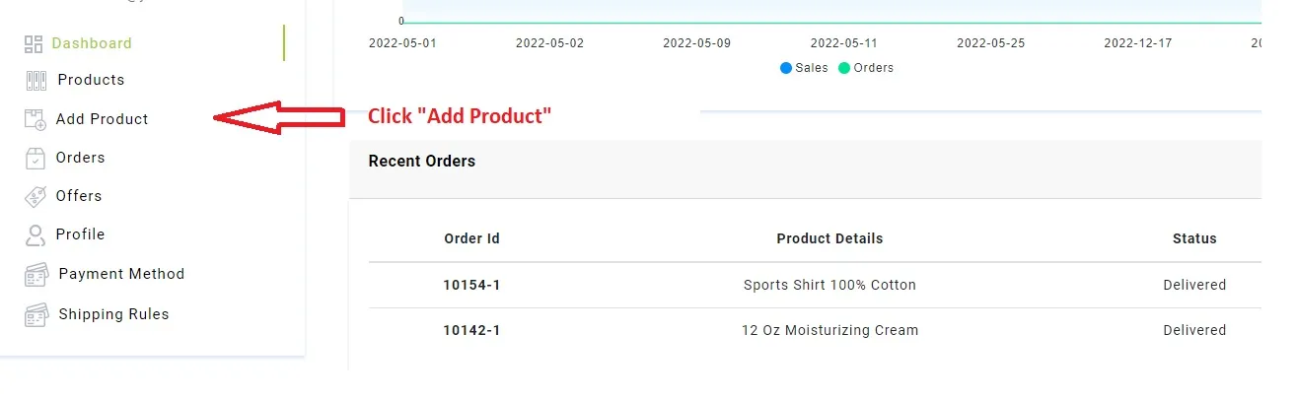Toggle the Orders legend series
Image resolution: width=1297 pixels, height=400 pixels.
865,68
